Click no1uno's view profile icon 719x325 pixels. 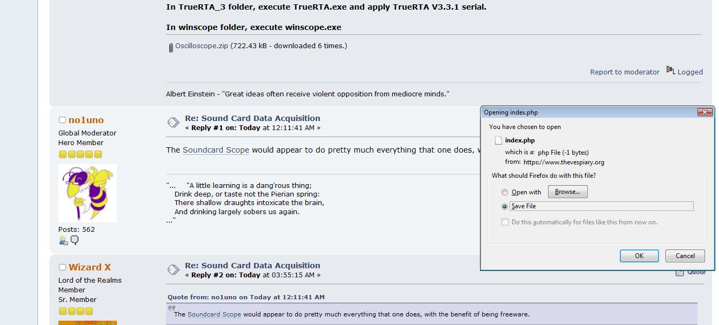click(x=63, y=241)
